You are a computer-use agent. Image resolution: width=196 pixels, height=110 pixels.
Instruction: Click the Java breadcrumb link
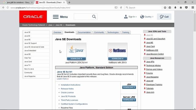coord(50,25)
